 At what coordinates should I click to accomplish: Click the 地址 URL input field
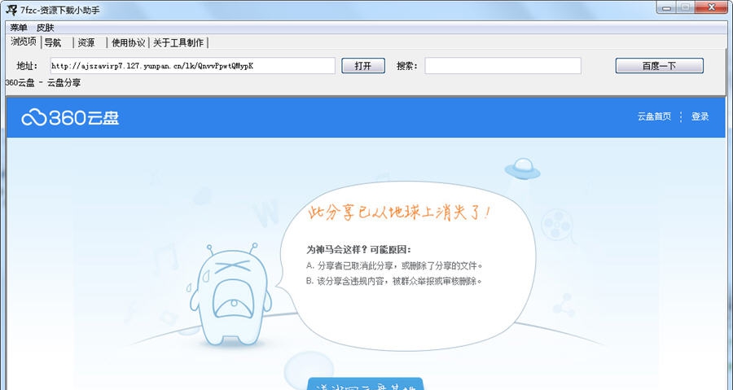192,66
